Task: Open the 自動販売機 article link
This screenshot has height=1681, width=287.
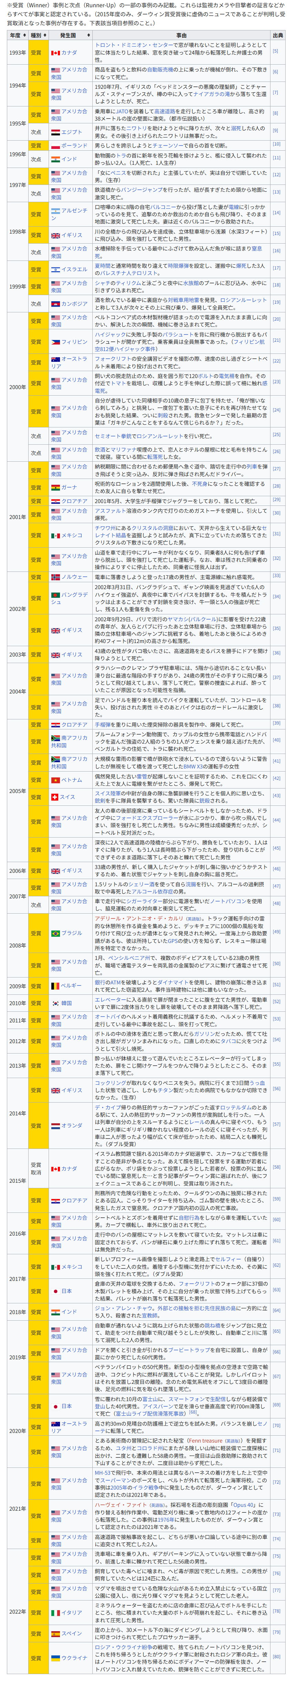Action: coord(159,68)
